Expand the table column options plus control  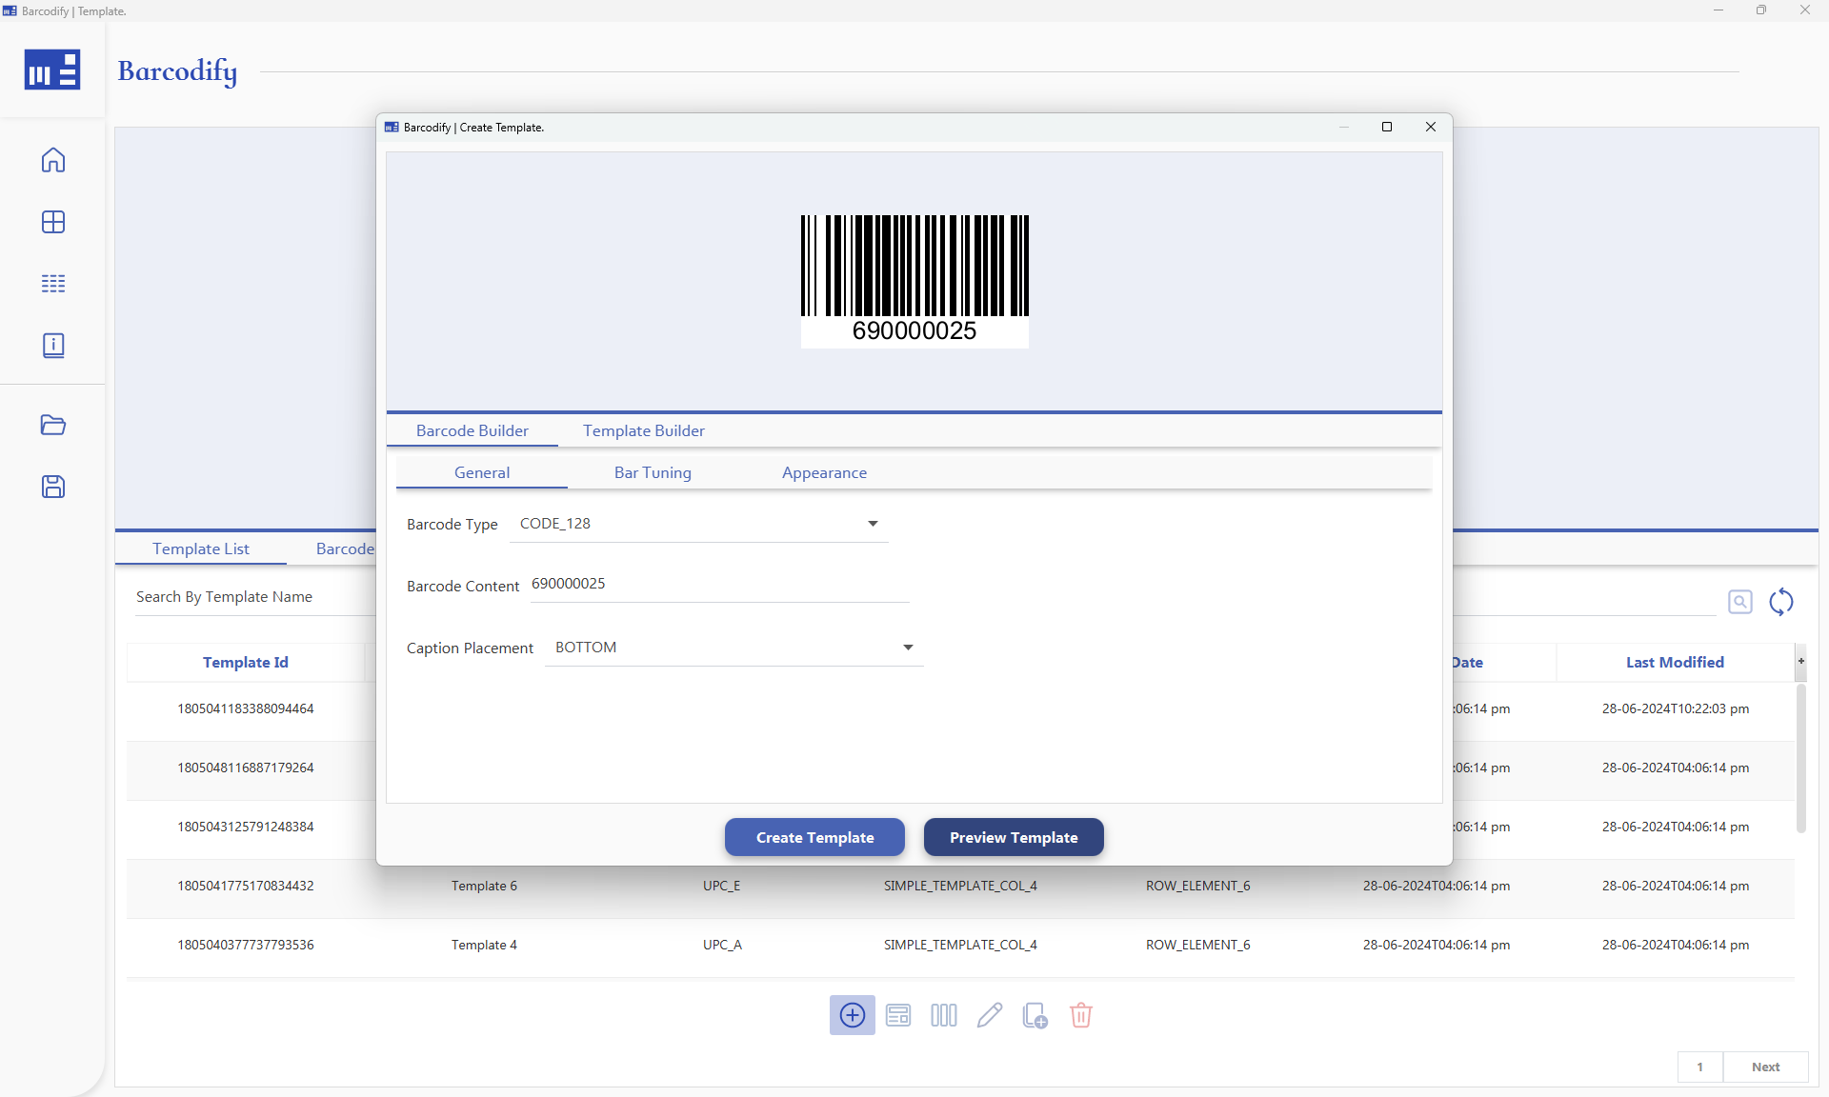pyautogui.click(x=1801, y=661)
